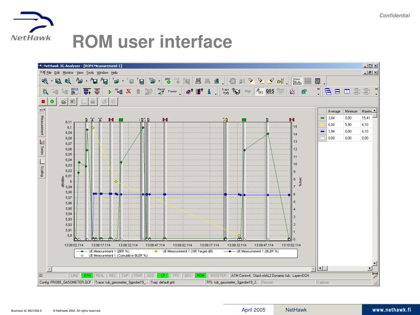This screenshot has width=420, height=315.
Task: Click the colored books help index icon
Action: coord(199,91)
